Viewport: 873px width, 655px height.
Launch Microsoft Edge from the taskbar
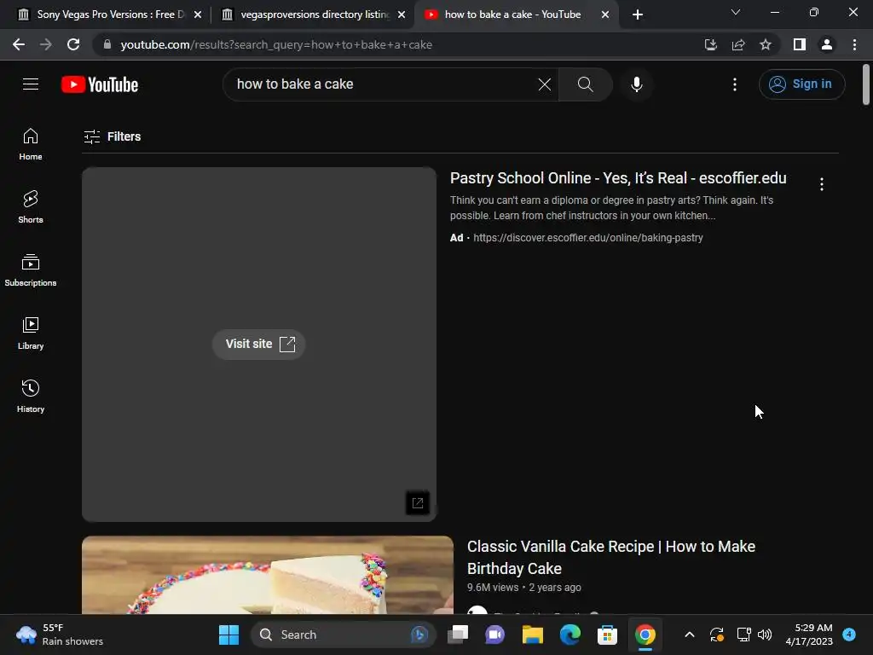(x=570, y=635)
